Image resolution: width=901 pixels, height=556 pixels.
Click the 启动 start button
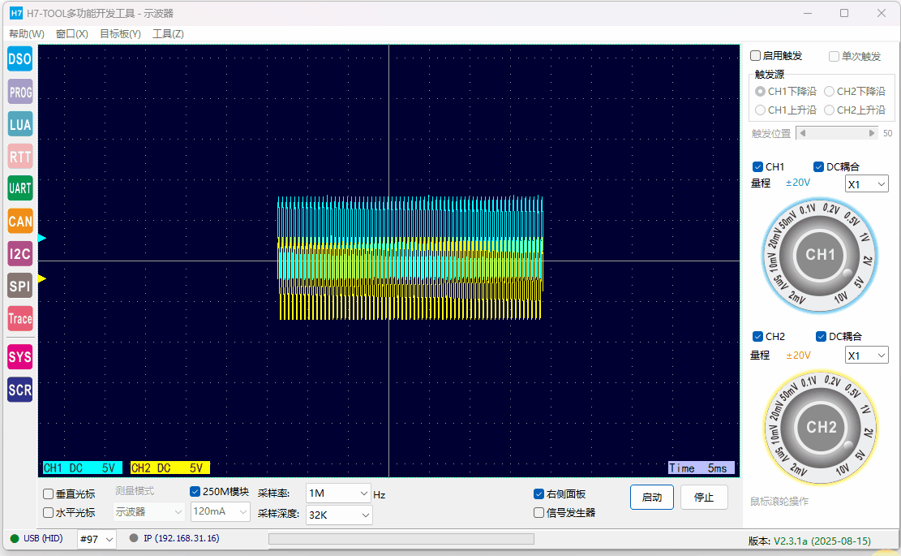[x=651, y=498]
